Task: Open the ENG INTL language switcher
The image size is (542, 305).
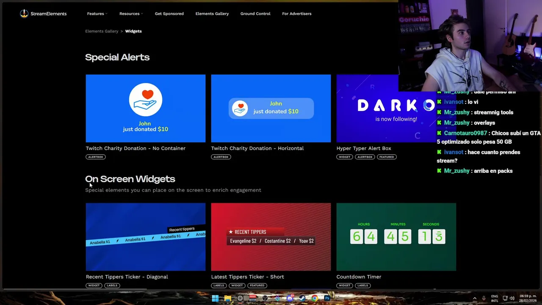Action: pos(495,298)
